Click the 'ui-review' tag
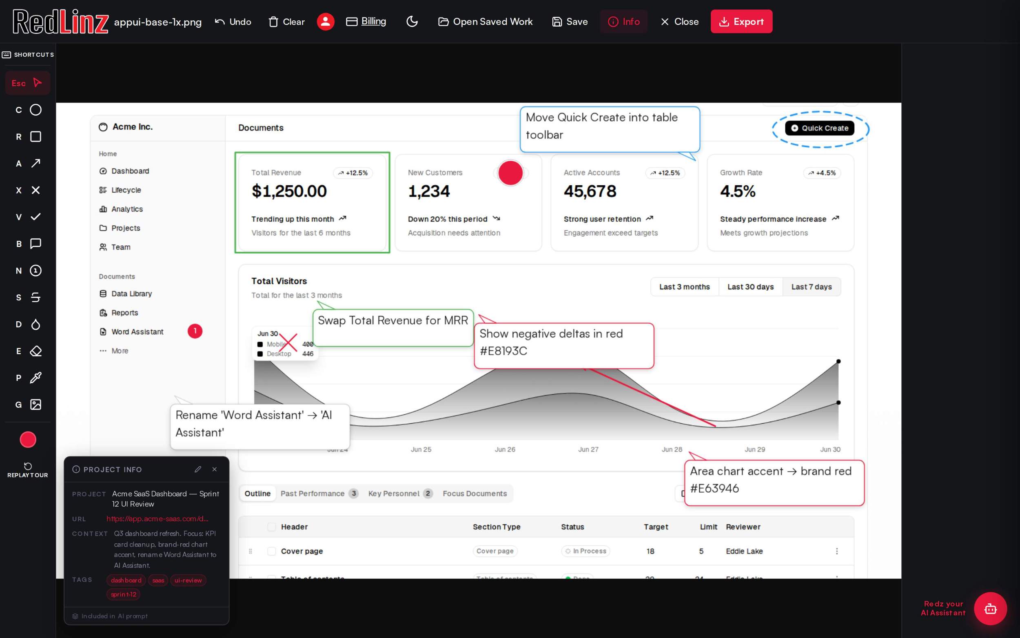 pyautogui.click(x=188, y=580)
